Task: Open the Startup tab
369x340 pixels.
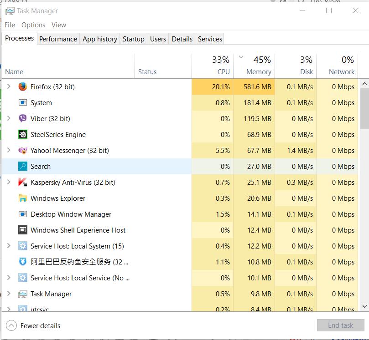Action: 133,39
